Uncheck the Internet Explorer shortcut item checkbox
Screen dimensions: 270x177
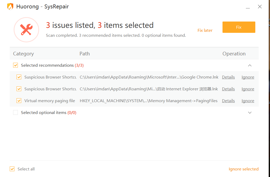pyautogui.click(x=19, y=89)
